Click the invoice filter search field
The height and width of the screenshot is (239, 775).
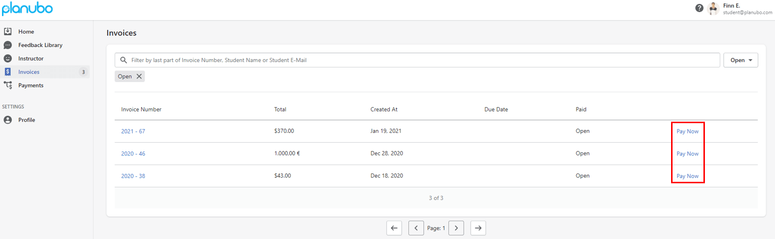(417, 60)
